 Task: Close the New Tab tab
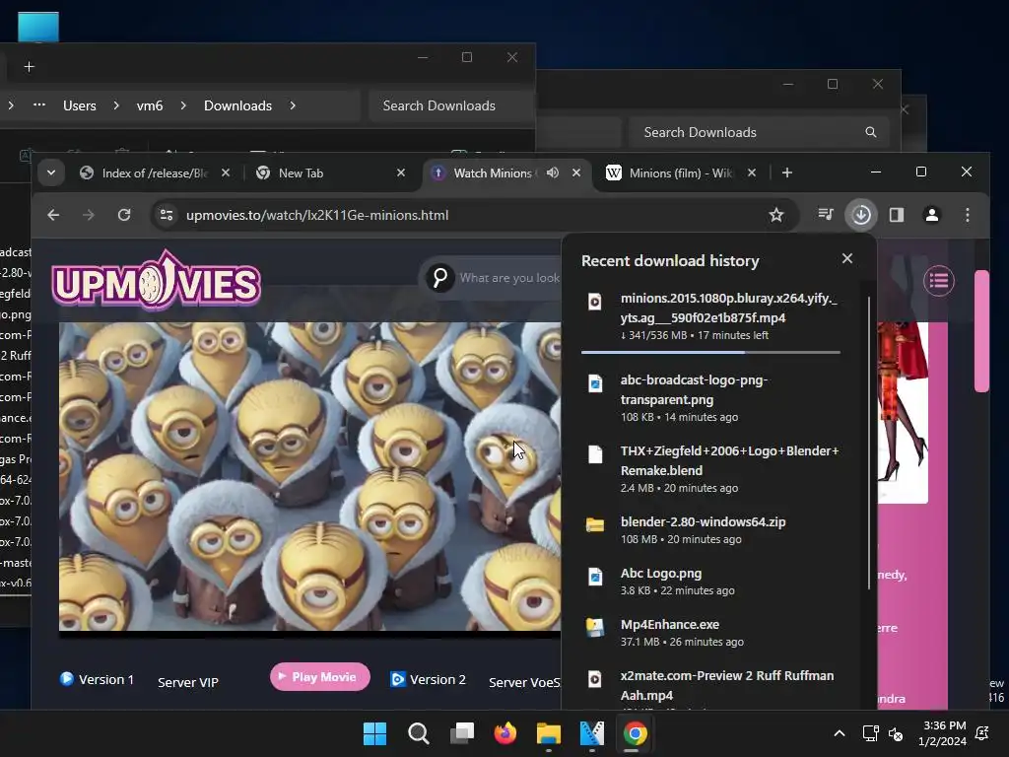pyautogui.click(x=401, y=172)
